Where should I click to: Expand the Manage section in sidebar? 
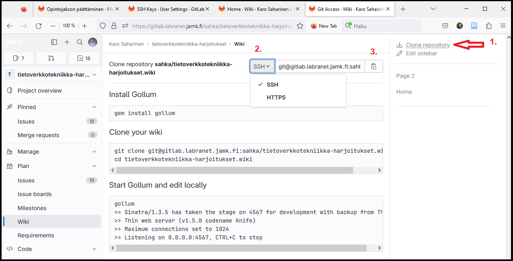tap(94, 152)
